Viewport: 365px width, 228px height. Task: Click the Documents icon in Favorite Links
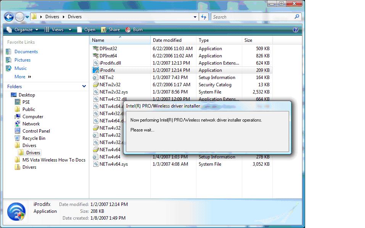pyautogui.click(x=9, y=52)
